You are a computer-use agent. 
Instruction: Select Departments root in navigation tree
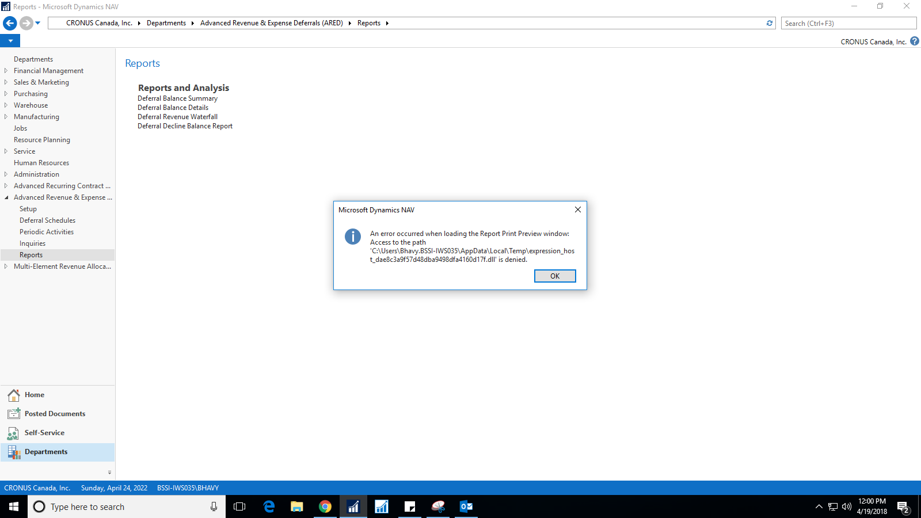coord(33,59)
